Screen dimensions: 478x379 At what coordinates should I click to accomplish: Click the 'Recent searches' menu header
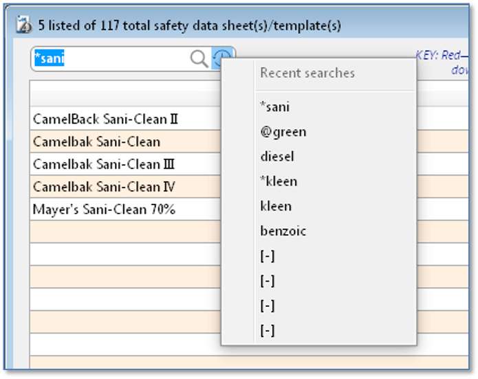tap(307, 73)
